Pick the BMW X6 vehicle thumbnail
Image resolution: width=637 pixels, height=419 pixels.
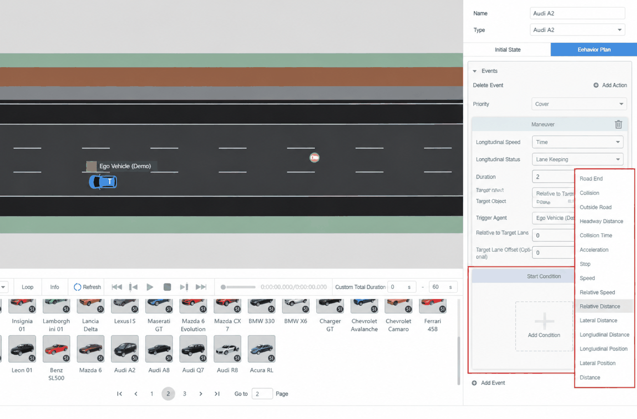coord(296,306)
